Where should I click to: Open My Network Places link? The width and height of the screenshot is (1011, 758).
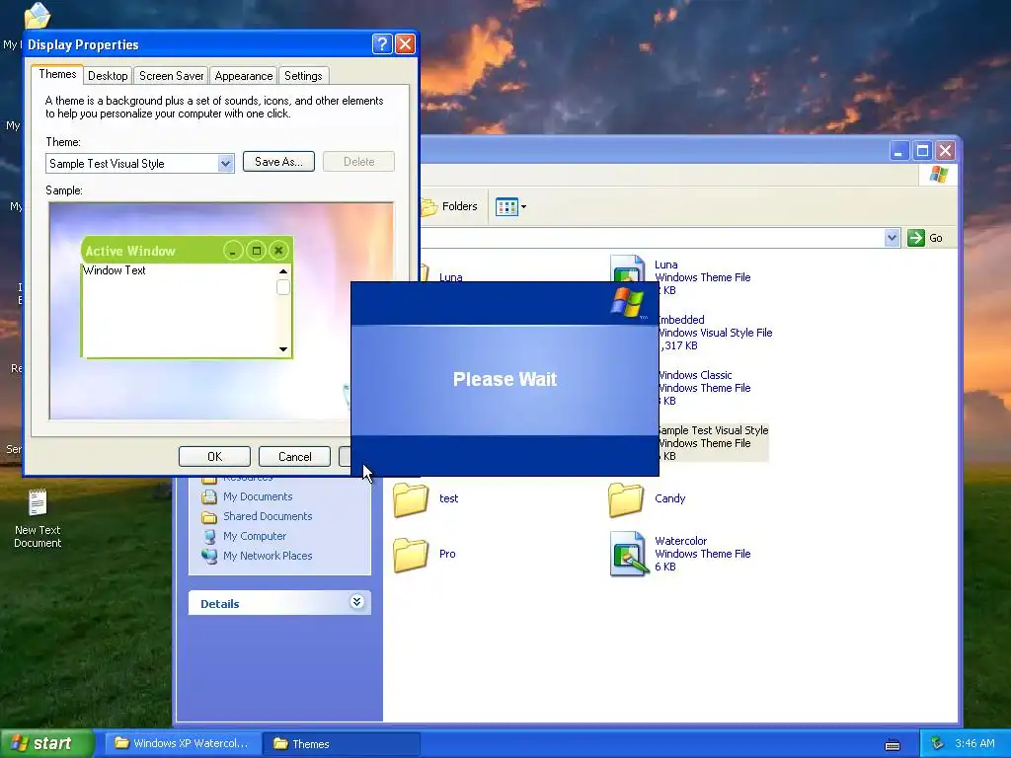pyautogui.click(x=268, y=556)
